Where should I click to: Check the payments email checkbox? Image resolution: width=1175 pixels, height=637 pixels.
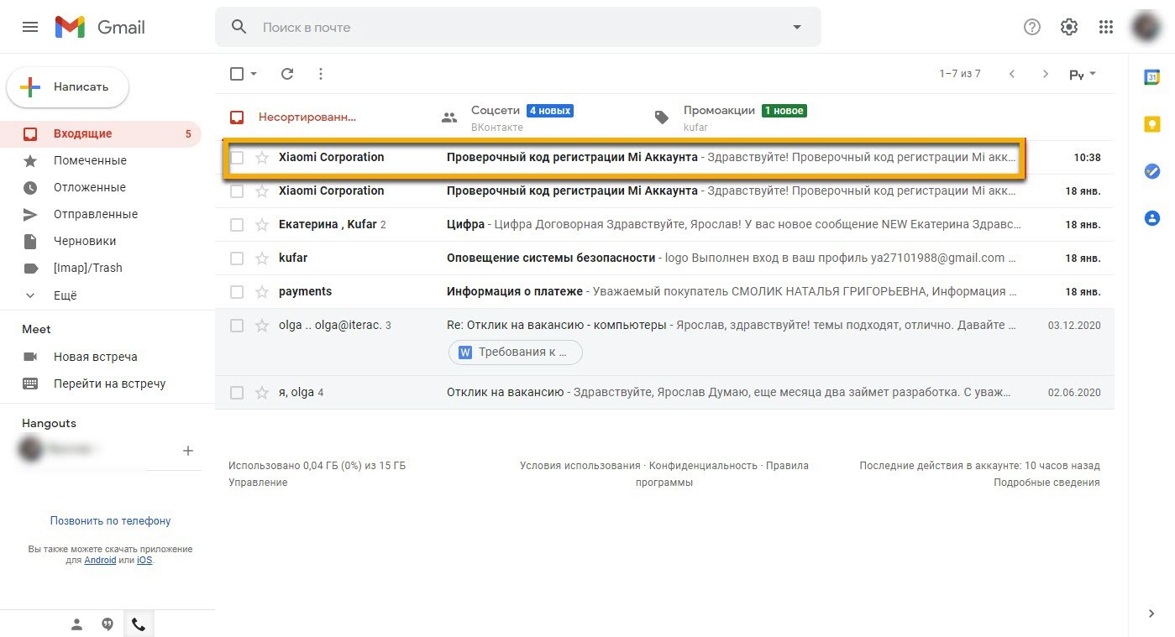pos(237,292)
